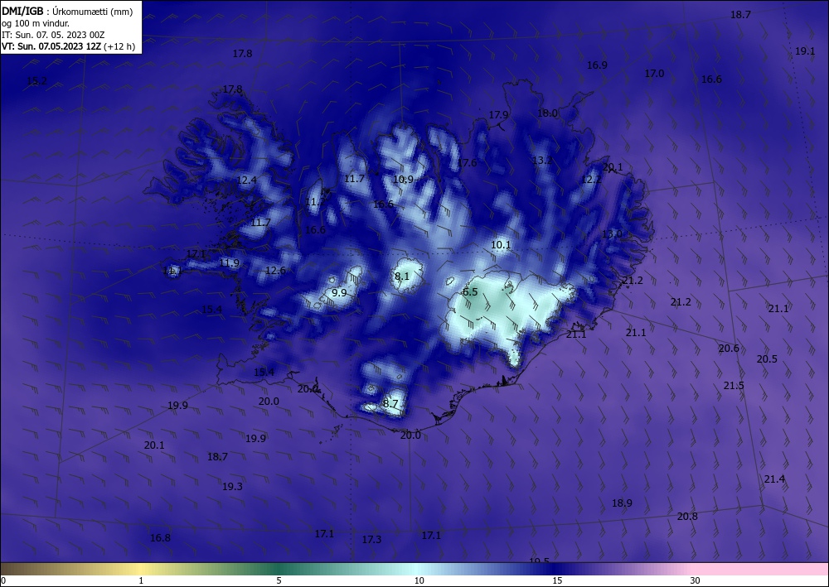Click the map value '12.6'

tap(275, 270)
